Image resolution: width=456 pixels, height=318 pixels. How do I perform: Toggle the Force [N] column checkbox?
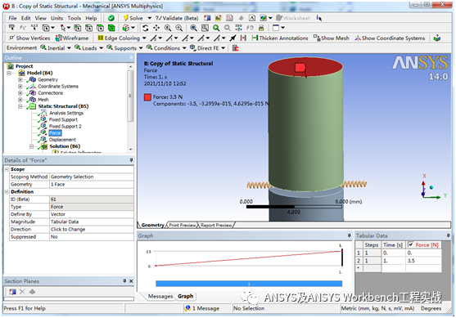pyautogui.click(x=411, y=244)
